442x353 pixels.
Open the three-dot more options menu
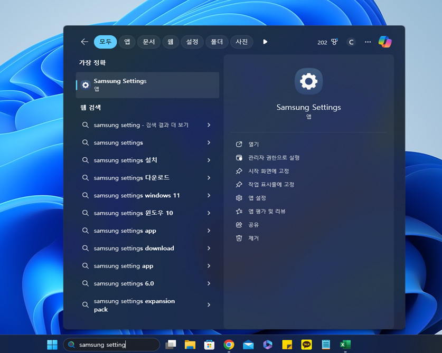coord(368,42)
